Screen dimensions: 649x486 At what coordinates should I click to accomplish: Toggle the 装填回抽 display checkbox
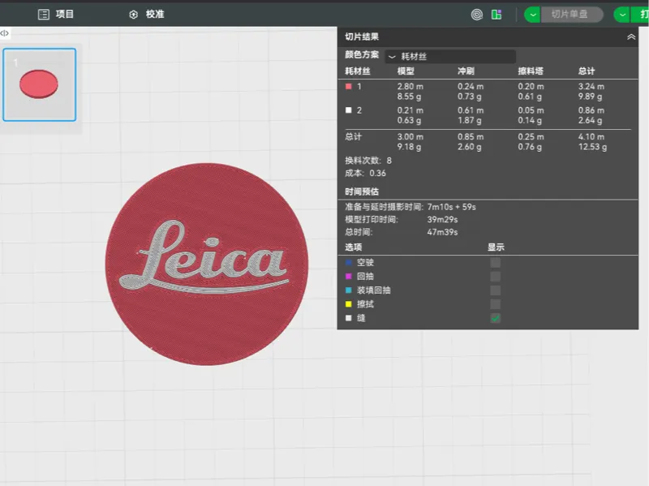coord(495,290)
